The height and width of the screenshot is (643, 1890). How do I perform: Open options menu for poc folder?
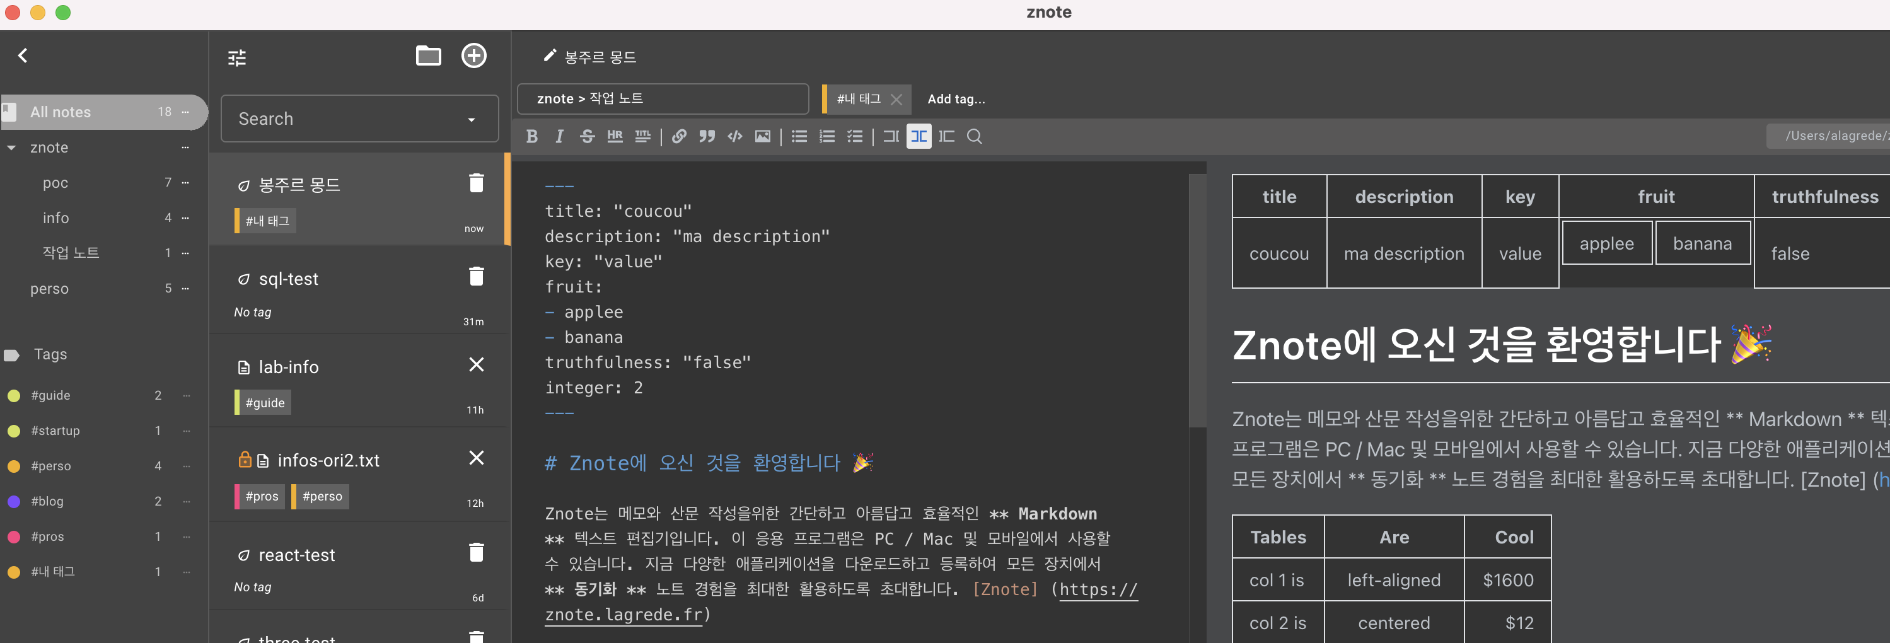point(185,182)
